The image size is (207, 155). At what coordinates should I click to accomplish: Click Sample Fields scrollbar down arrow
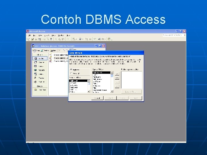(x=112, y=91)
